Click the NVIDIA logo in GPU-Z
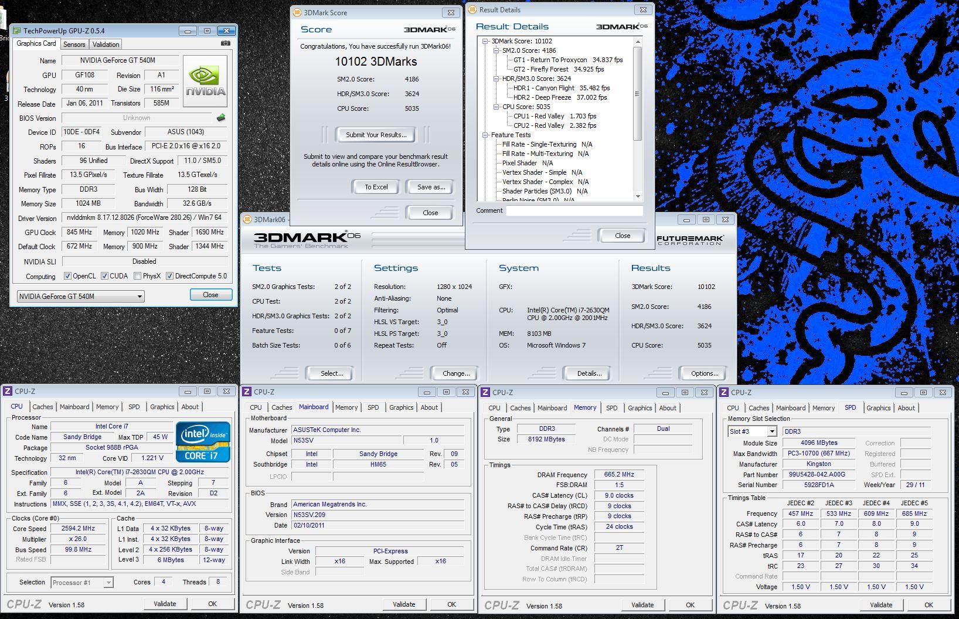The height and width of the screenshot is (619, 959). point(205,81)
